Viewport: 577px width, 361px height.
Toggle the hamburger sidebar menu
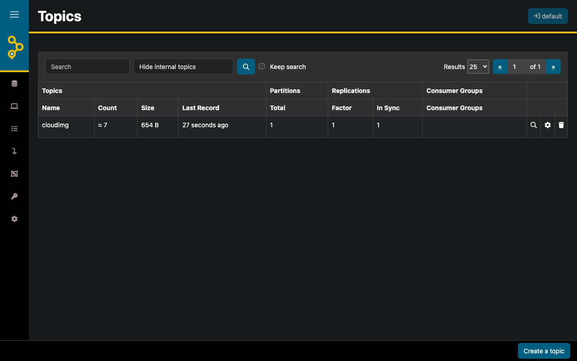(x=14, y=14)
